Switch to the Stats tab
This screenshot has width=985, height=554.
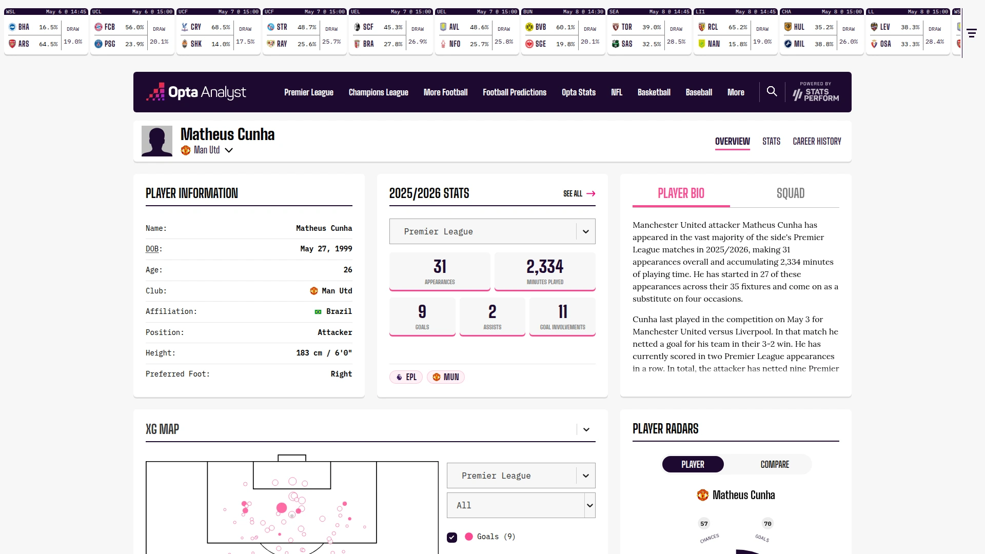[x=771, y=142]
